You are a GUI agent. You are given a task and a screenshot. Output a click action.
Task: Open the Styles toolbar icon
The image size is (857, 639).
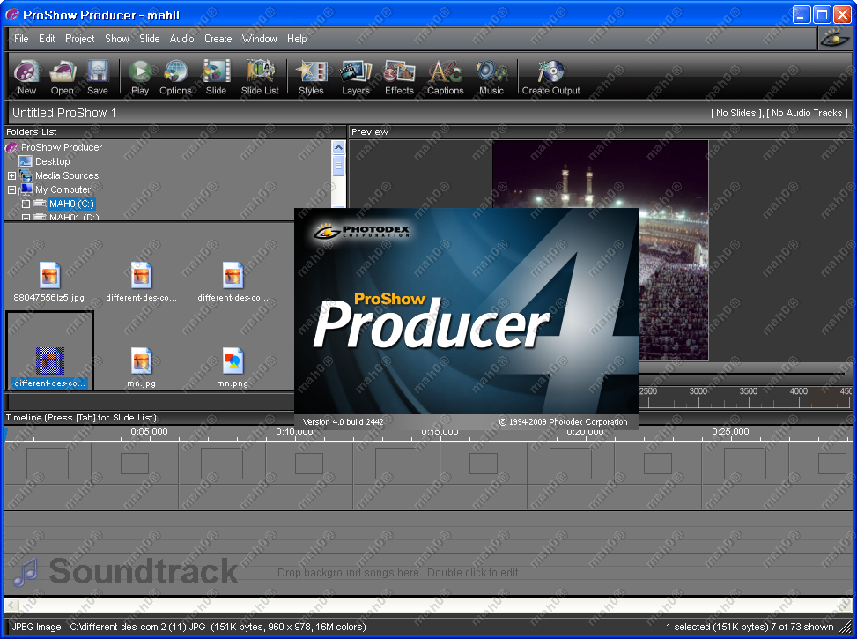311,77
